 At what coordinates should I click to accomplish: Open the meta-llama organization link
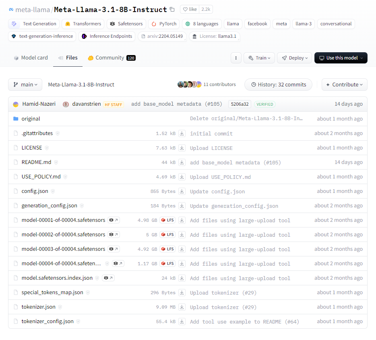33,10
